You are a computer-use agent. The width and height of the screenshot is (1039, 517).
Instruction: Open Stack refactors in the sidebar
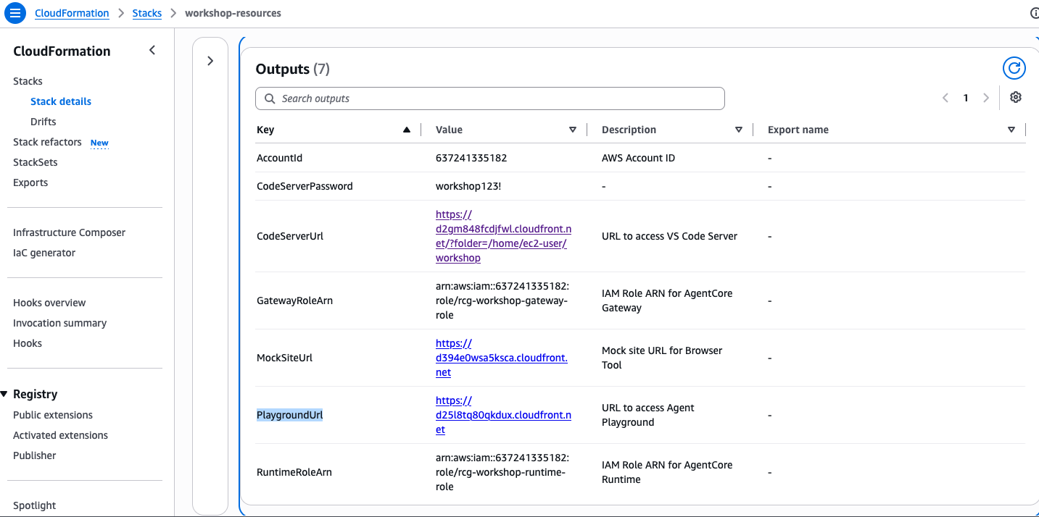point(47,142)
